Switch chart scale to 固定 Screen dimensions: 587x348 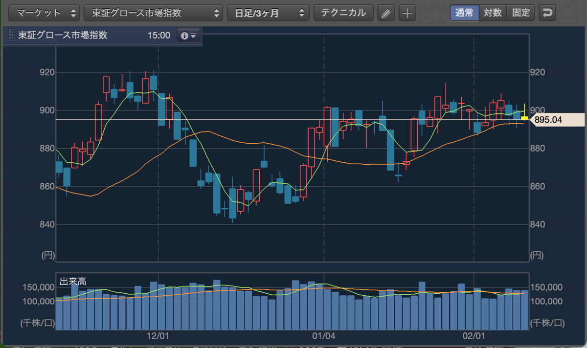click(521, 13)
